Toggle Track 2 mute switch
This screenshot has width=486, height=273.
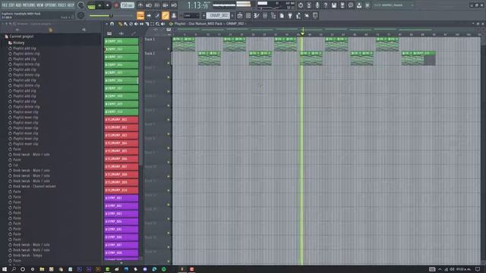169,63
